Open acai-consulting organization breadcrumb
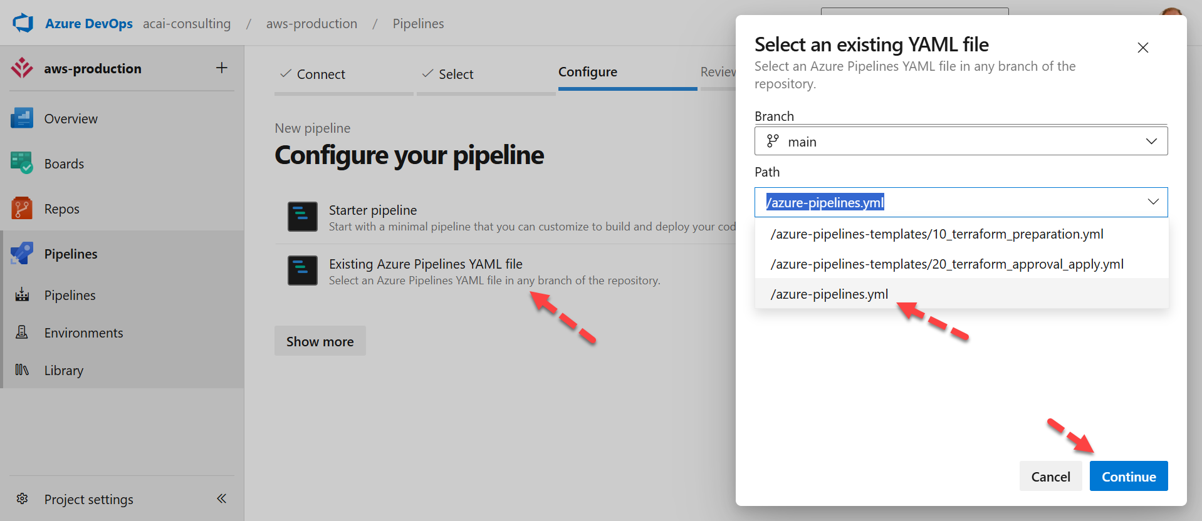The width and height of the screenshot is (1202, 521). click(x=187, y=24)
